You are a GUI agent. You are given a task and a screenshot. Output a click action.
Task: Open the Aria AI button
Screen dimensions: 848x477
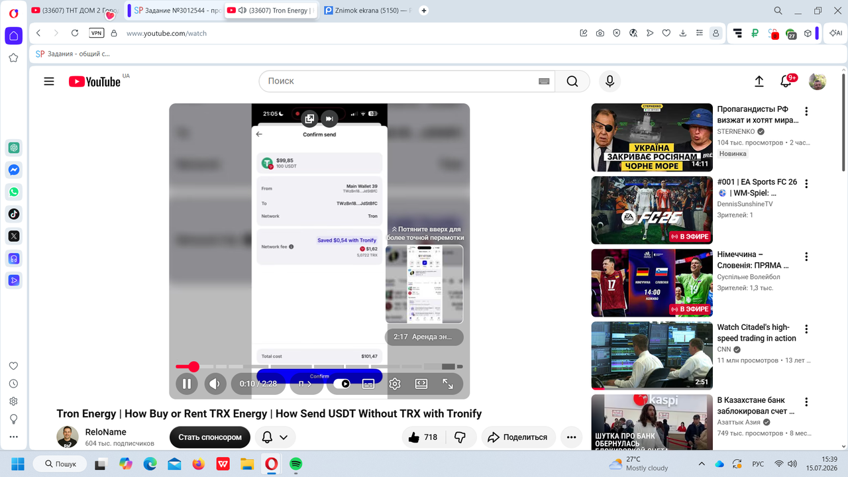click(835, 33)
